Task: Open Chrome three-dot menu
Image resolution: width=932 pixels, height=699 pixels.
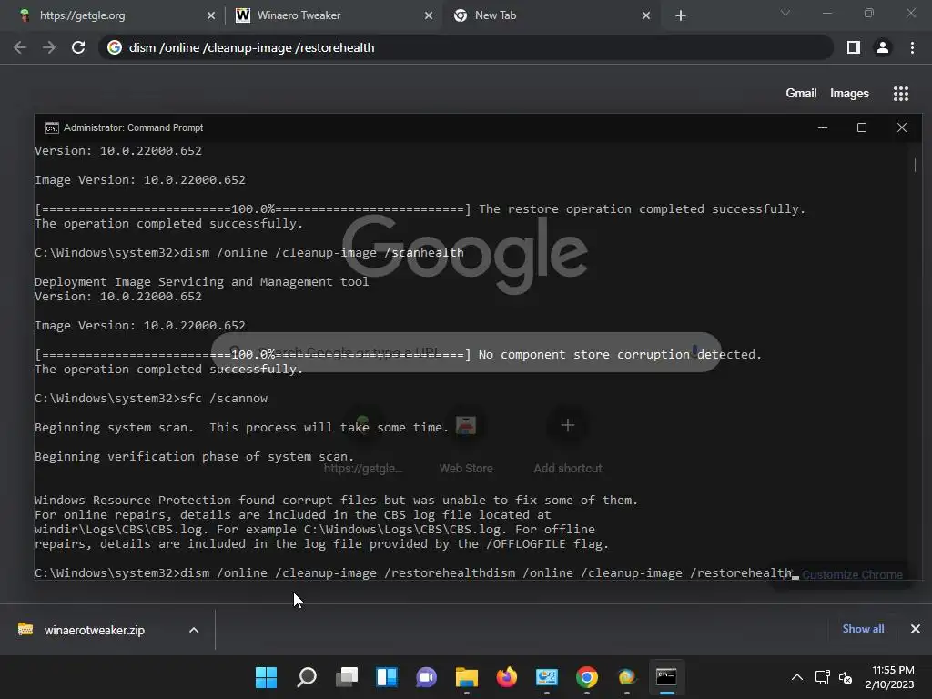Action: (x=912, y=47)
